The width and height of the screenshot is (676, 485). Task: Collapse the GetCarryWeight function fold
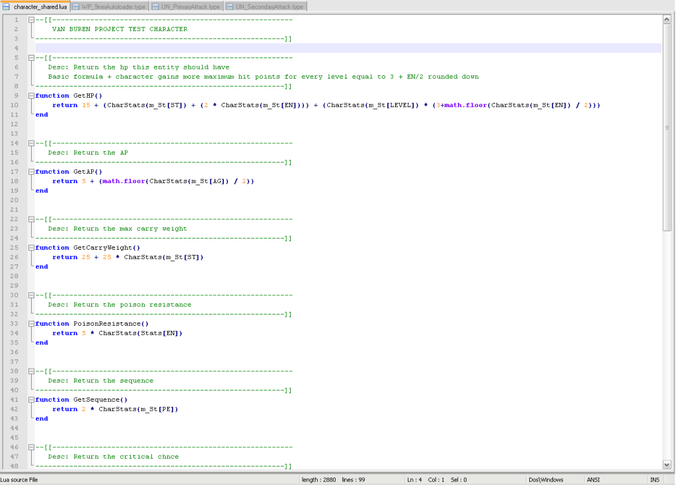tap(31, 248)
